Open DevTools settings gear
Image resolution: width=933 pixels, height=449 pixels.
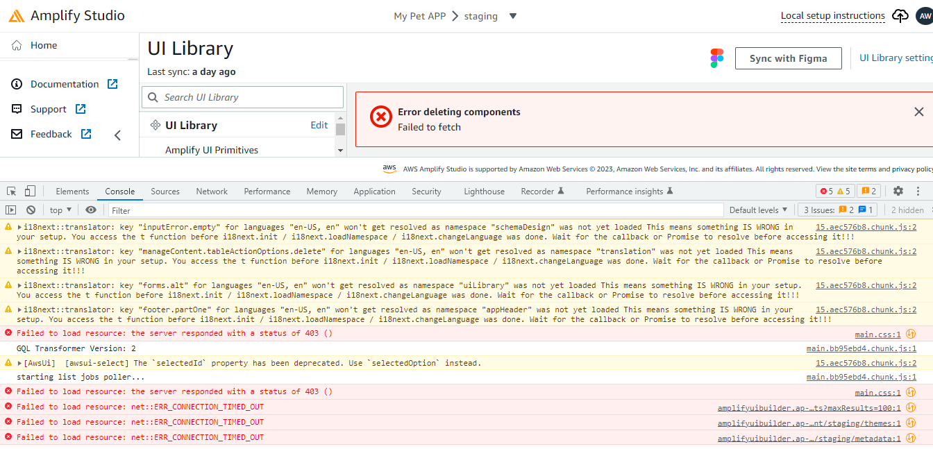click(x=898, y=192)
